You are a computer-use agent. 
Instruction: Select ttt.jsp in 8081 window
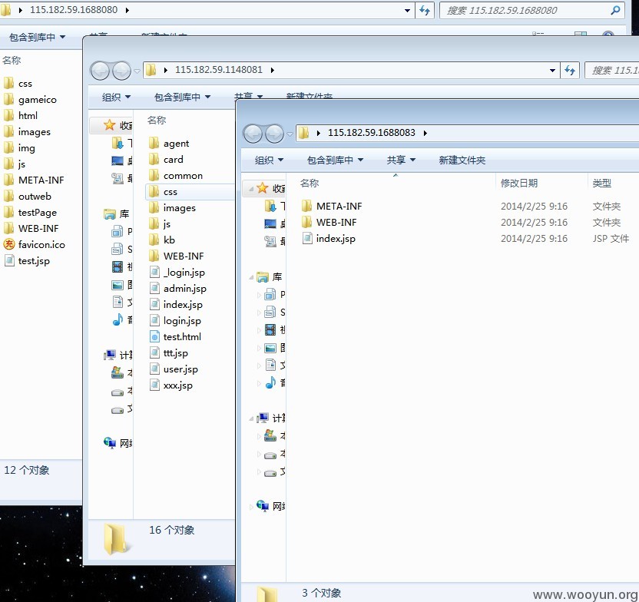coord(169,352)
